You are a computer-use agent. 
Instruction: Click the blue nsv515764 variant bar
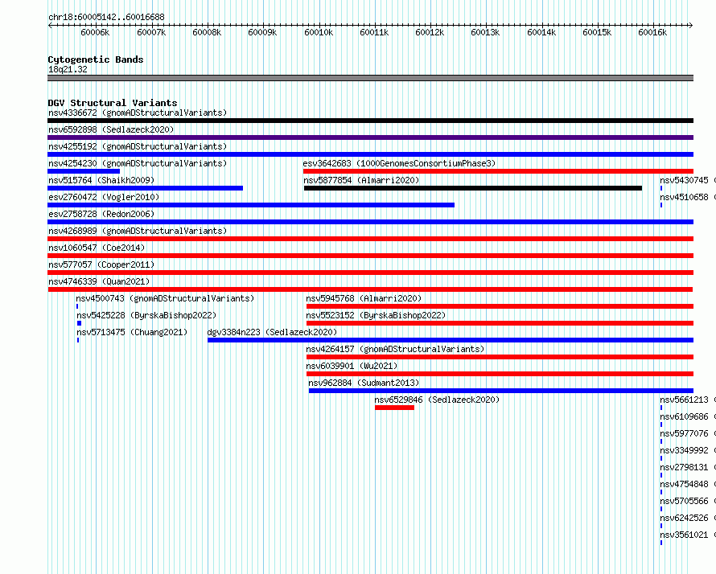tap(145, 188)
